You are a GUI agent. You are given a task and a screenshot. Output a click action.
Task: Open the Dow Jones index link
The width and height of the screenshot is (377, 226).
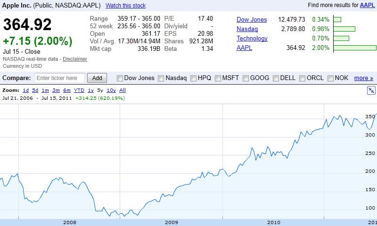tap(252, 19)
